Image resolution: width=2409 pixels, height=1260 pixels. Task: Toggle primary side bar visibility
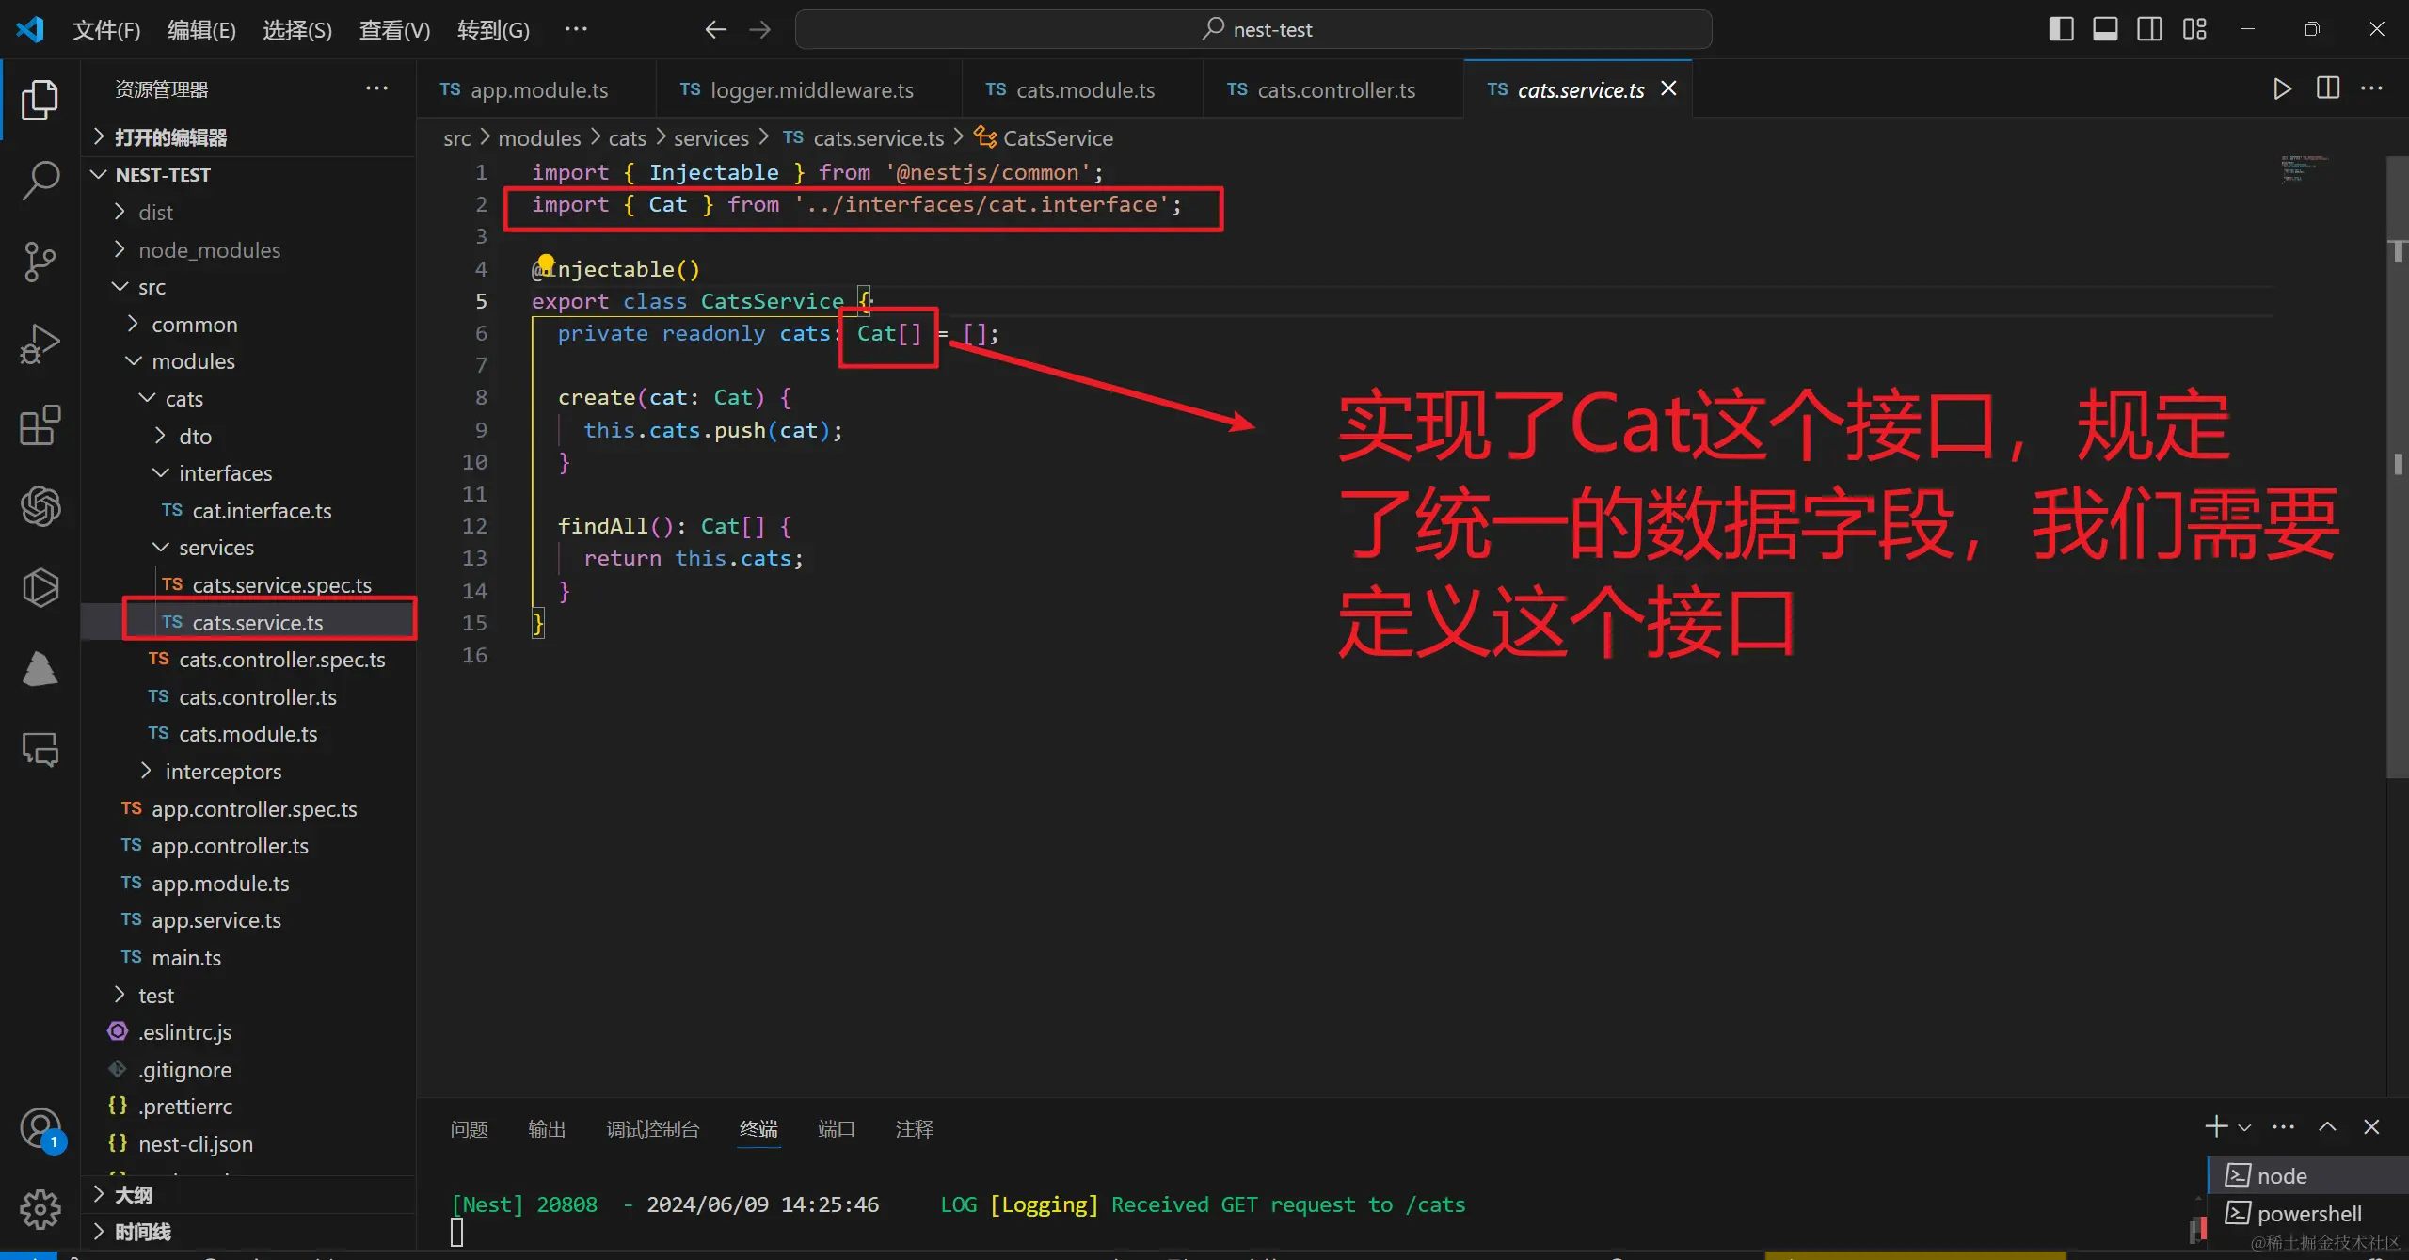(2062, 29)
